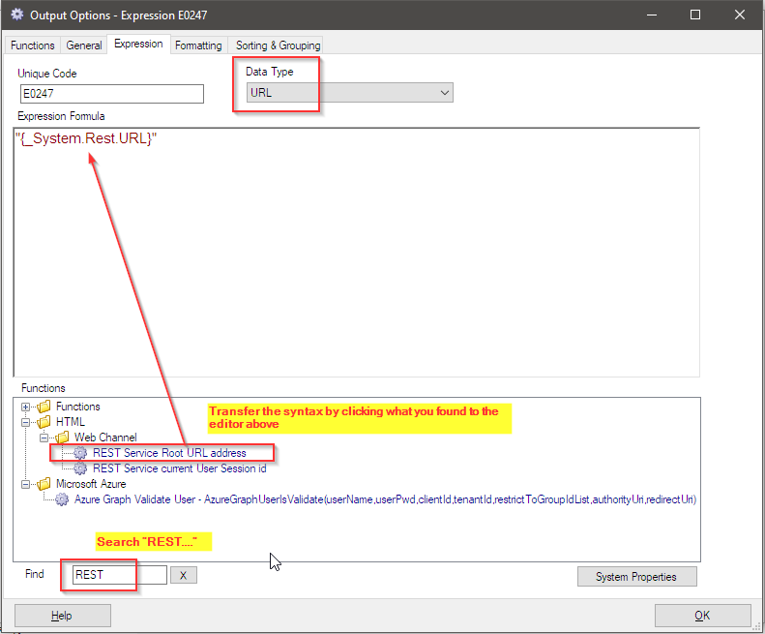Click the Help button
Viewport: 765px width, 634px height.
point(63,616)
